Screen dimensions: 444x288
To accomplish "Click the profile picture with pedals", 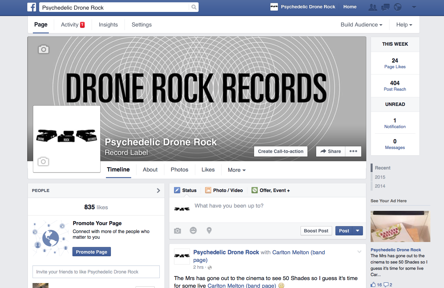I will [67, 139].
